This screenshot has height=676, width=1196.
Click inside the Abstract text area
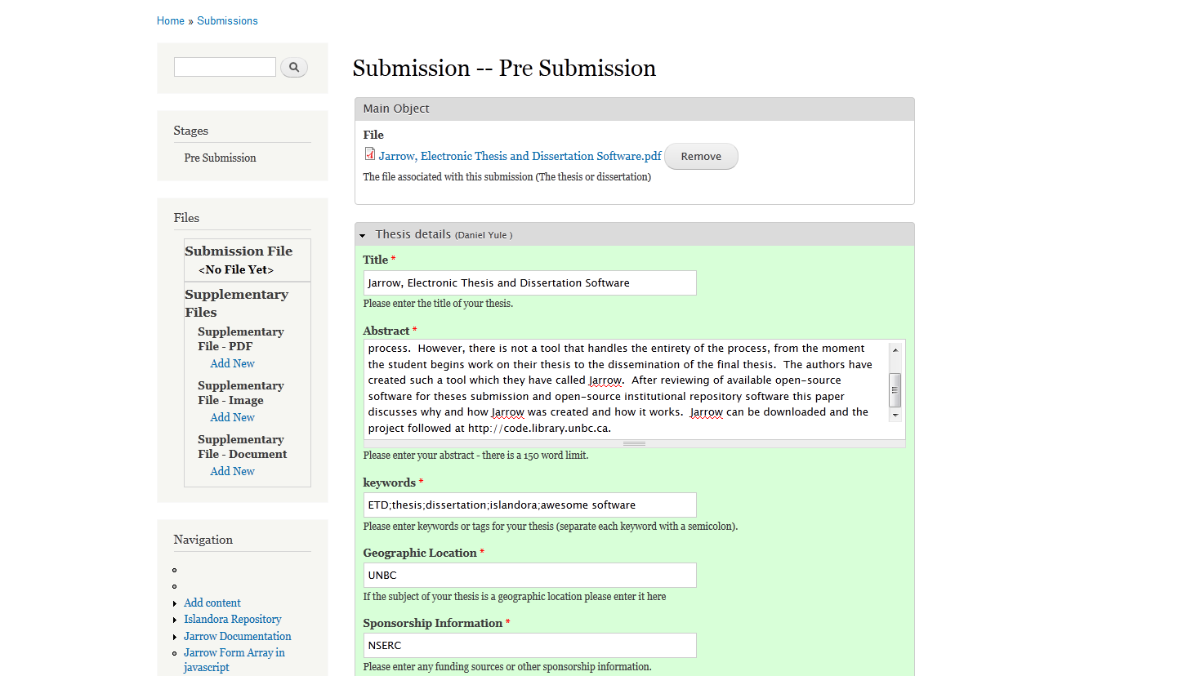pyautogui.click(x=626, y=389)
